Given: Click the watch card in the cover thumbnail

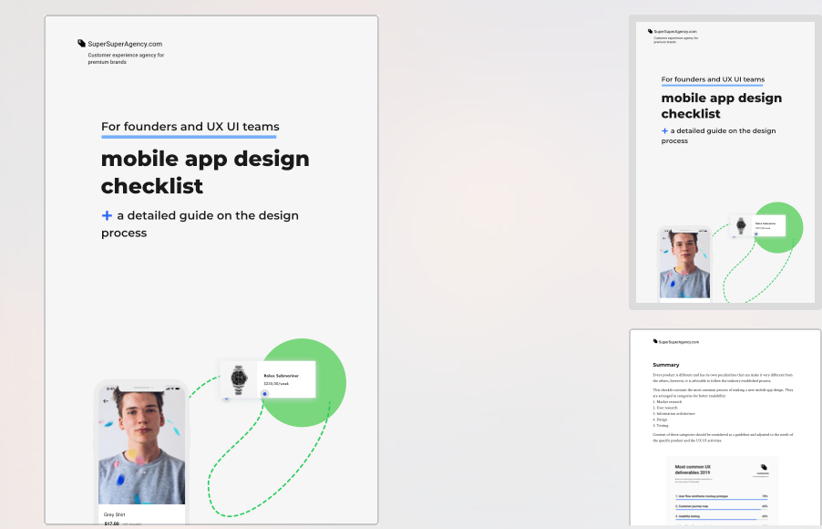Looking at the screenshot, I should click(x=757, y=225).
